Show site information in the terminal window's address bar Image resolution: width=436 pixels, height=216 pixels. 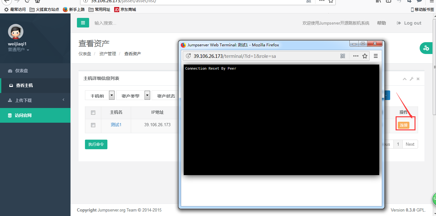pos(188,56)
